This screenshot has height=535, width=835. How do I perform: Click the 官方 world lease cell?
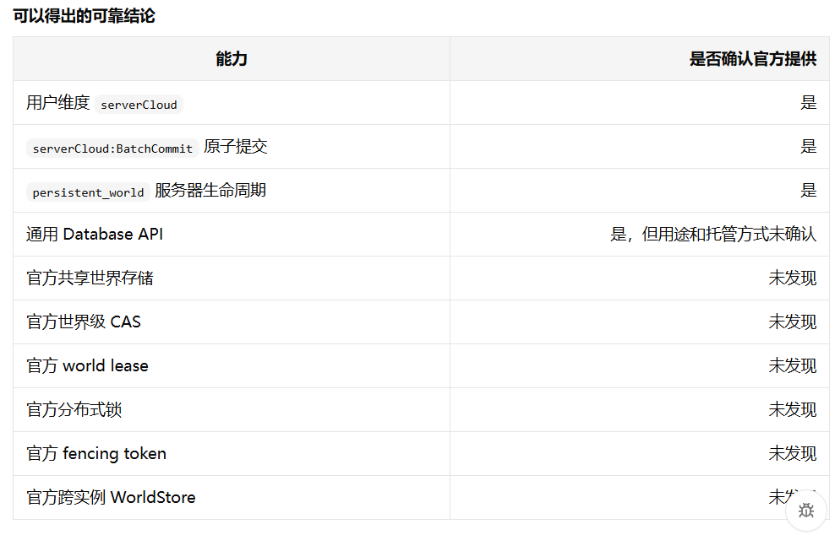pos(87,365)
